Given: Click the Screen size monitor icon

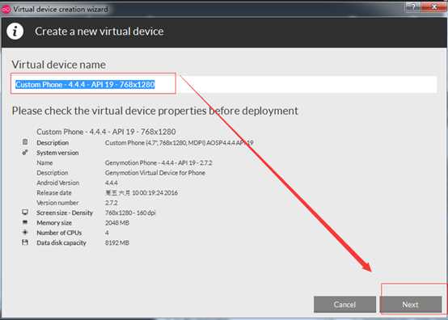Looking at the screenshot, I should coord(25,212).
